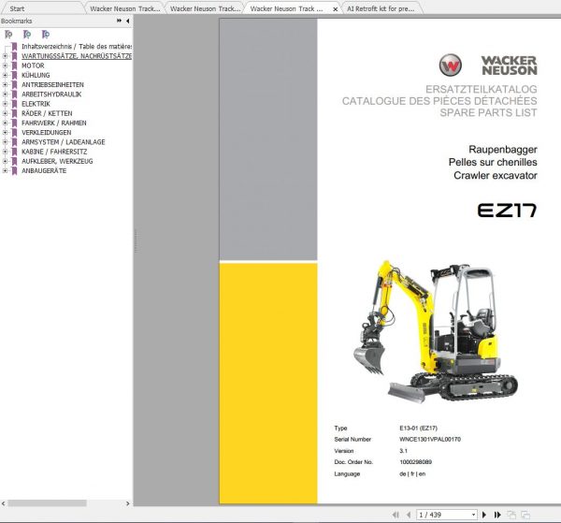The image size is (561, 523).
Task: Click the ELEKTRIK bookmark ribbon icon
Action: click(14, 104)
